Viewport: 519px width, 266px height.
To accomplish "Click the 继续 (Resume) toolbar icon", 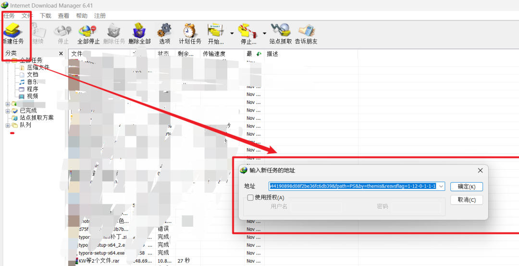I will click(x=39, y=30).
